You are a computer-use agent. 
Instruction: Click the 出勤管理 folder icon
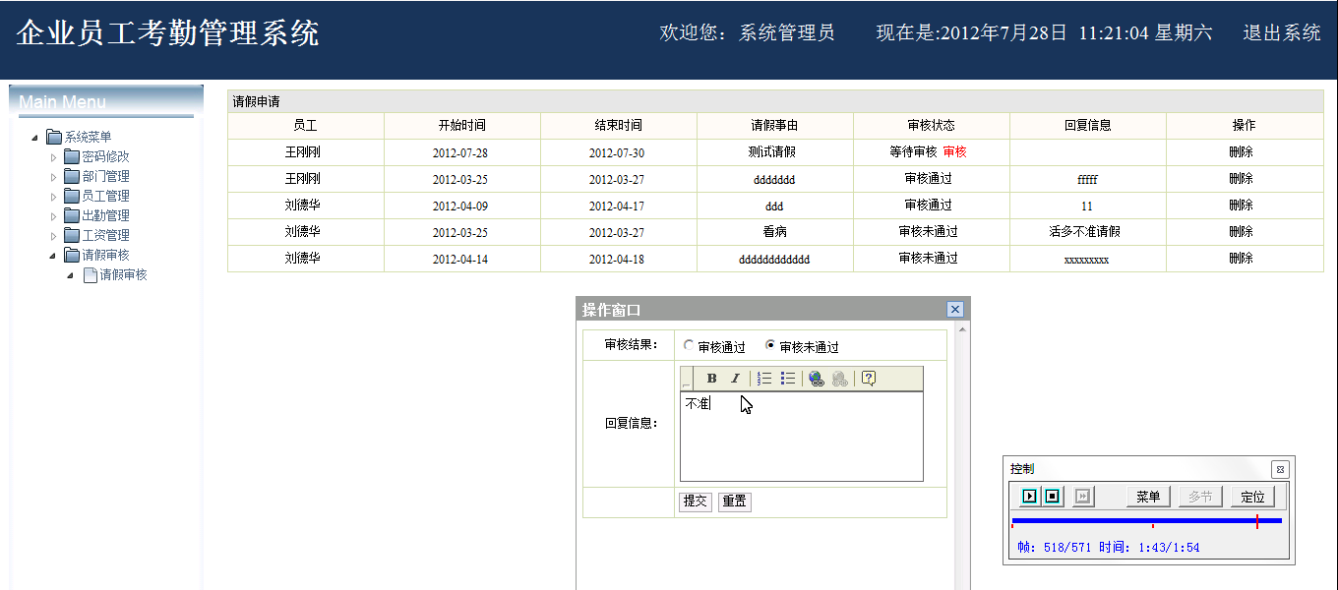pyautogui.click(x=72, y=215)
